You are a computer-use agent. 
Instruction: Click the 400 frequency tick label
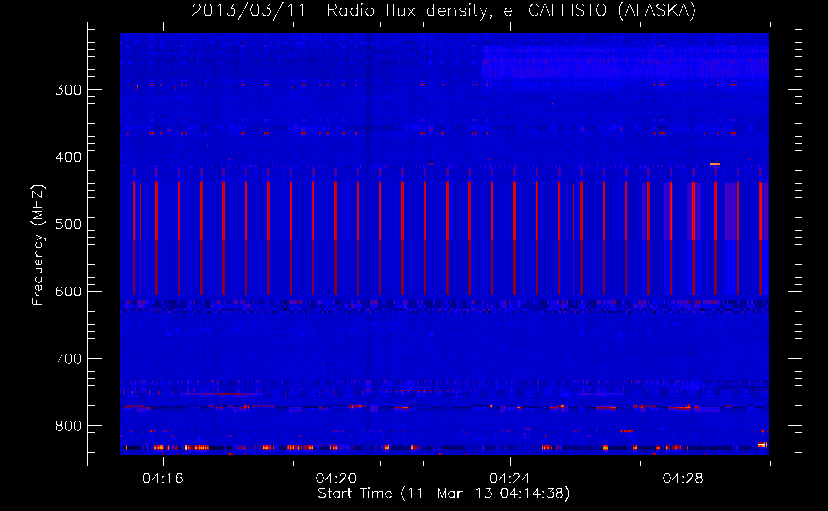(69, 157)
